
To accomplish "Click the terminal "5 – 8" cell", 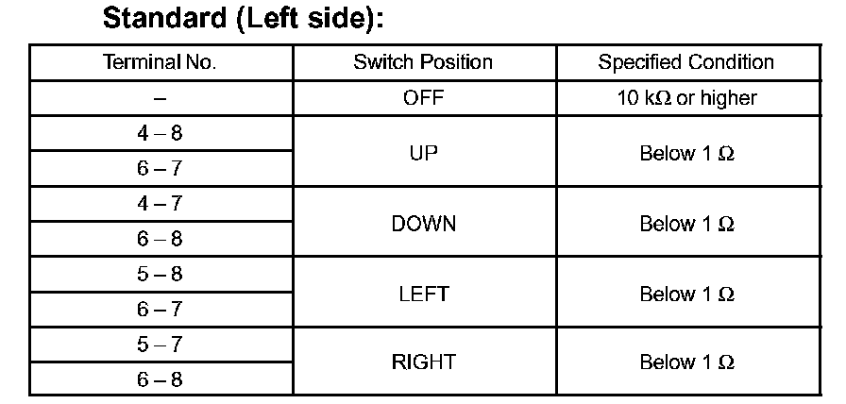I will [160, 275].
